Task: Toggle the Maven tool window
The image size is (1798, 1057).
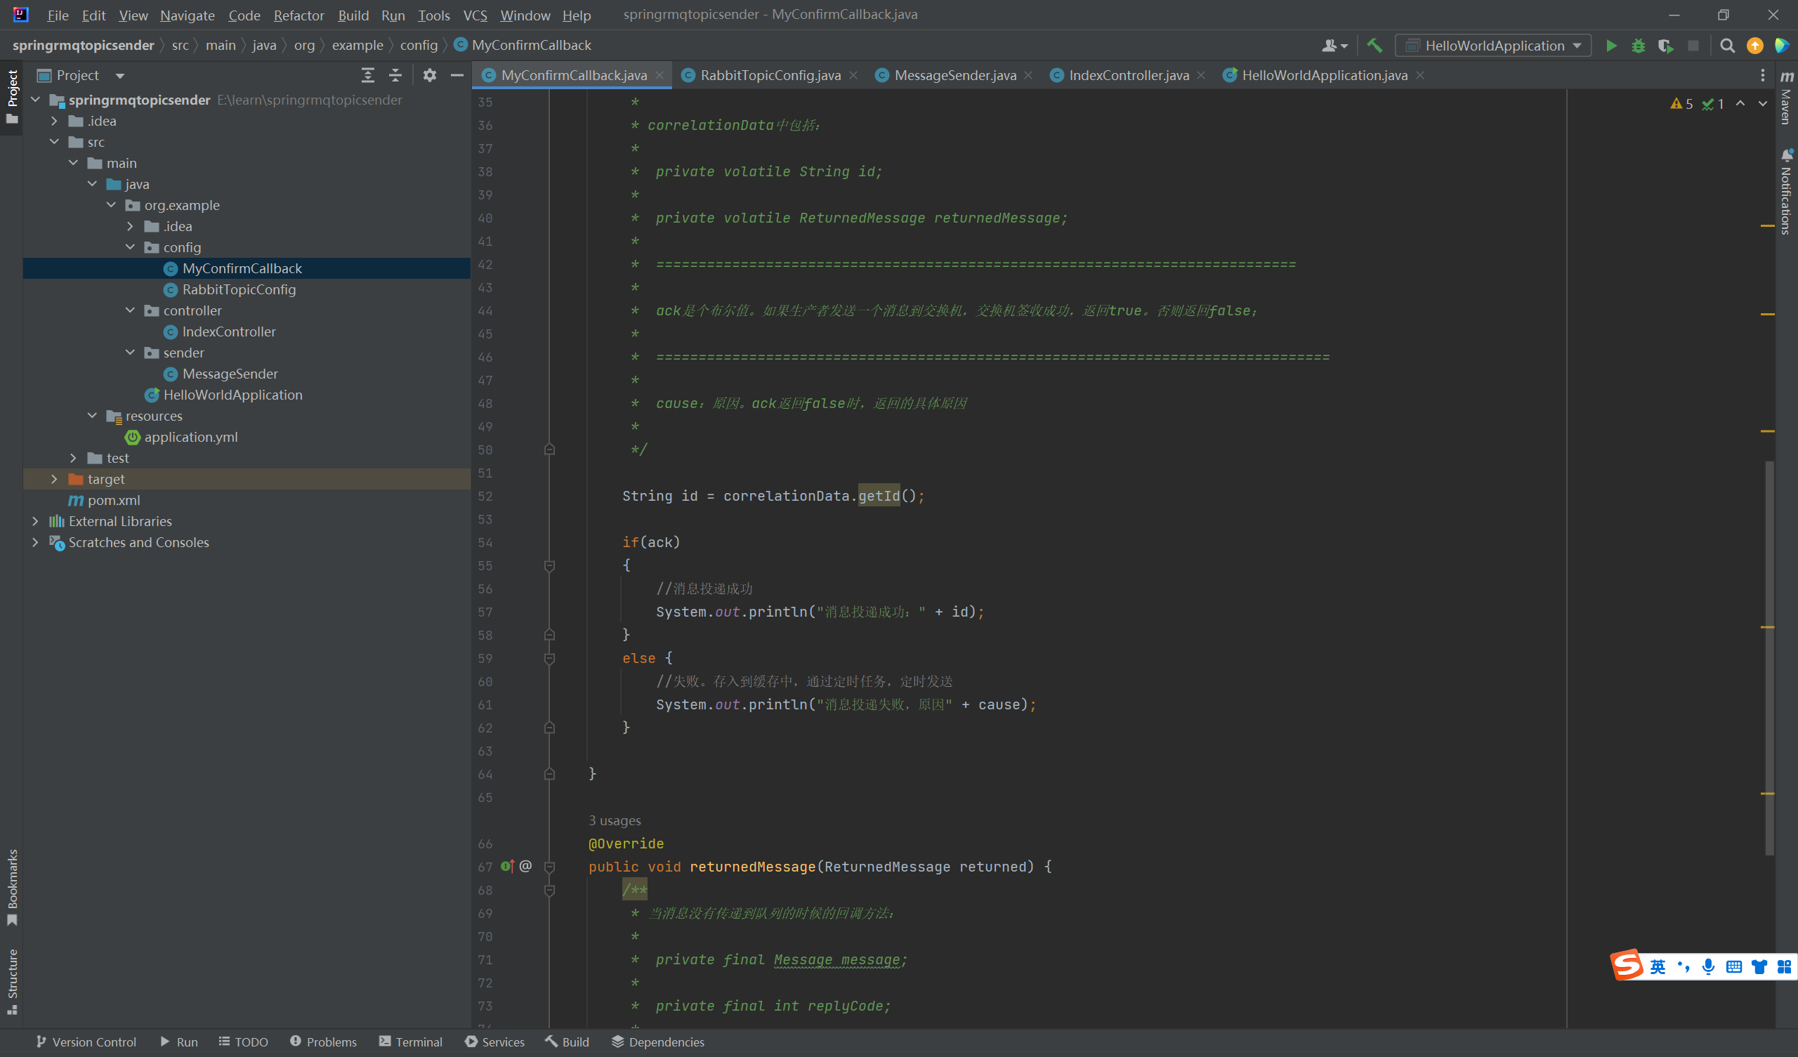Action: tap(1786, 100)
